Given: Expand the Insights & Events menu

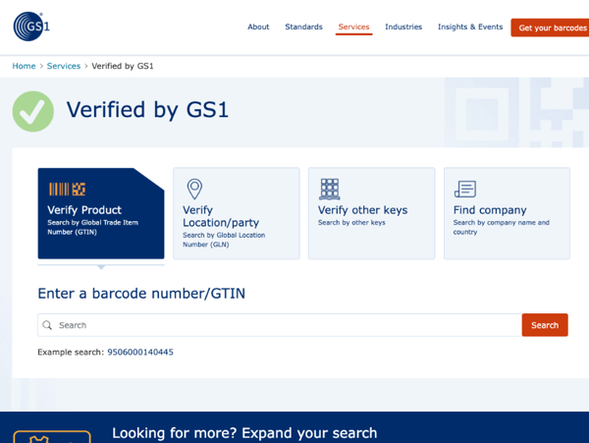Looking at the screenshot, I should pyautogui.click(x=469, y=28).
